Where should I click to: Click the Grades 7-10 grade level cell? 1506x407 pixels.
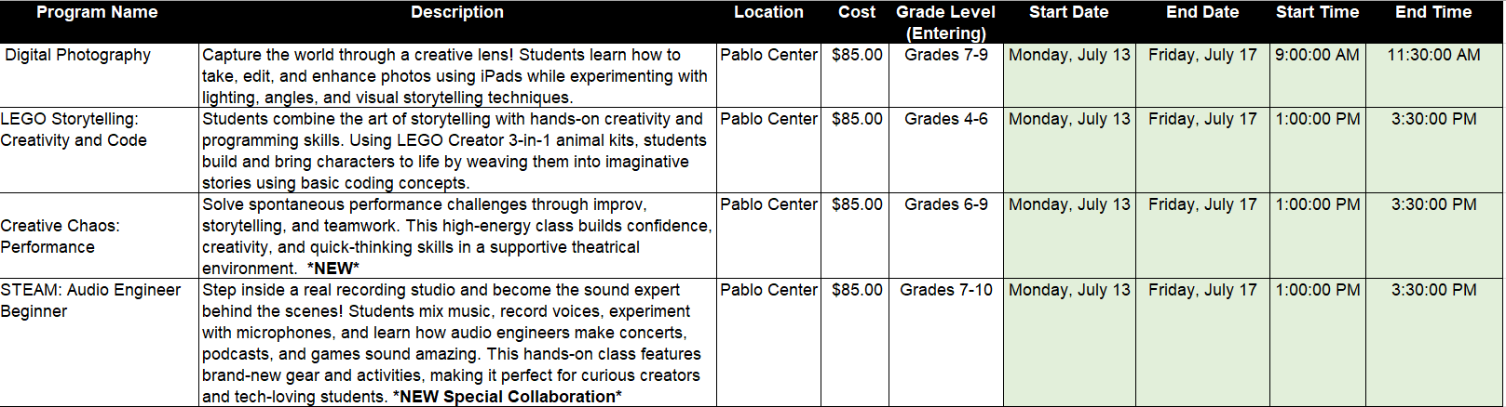pyautogui.click(x=945, y=290)
